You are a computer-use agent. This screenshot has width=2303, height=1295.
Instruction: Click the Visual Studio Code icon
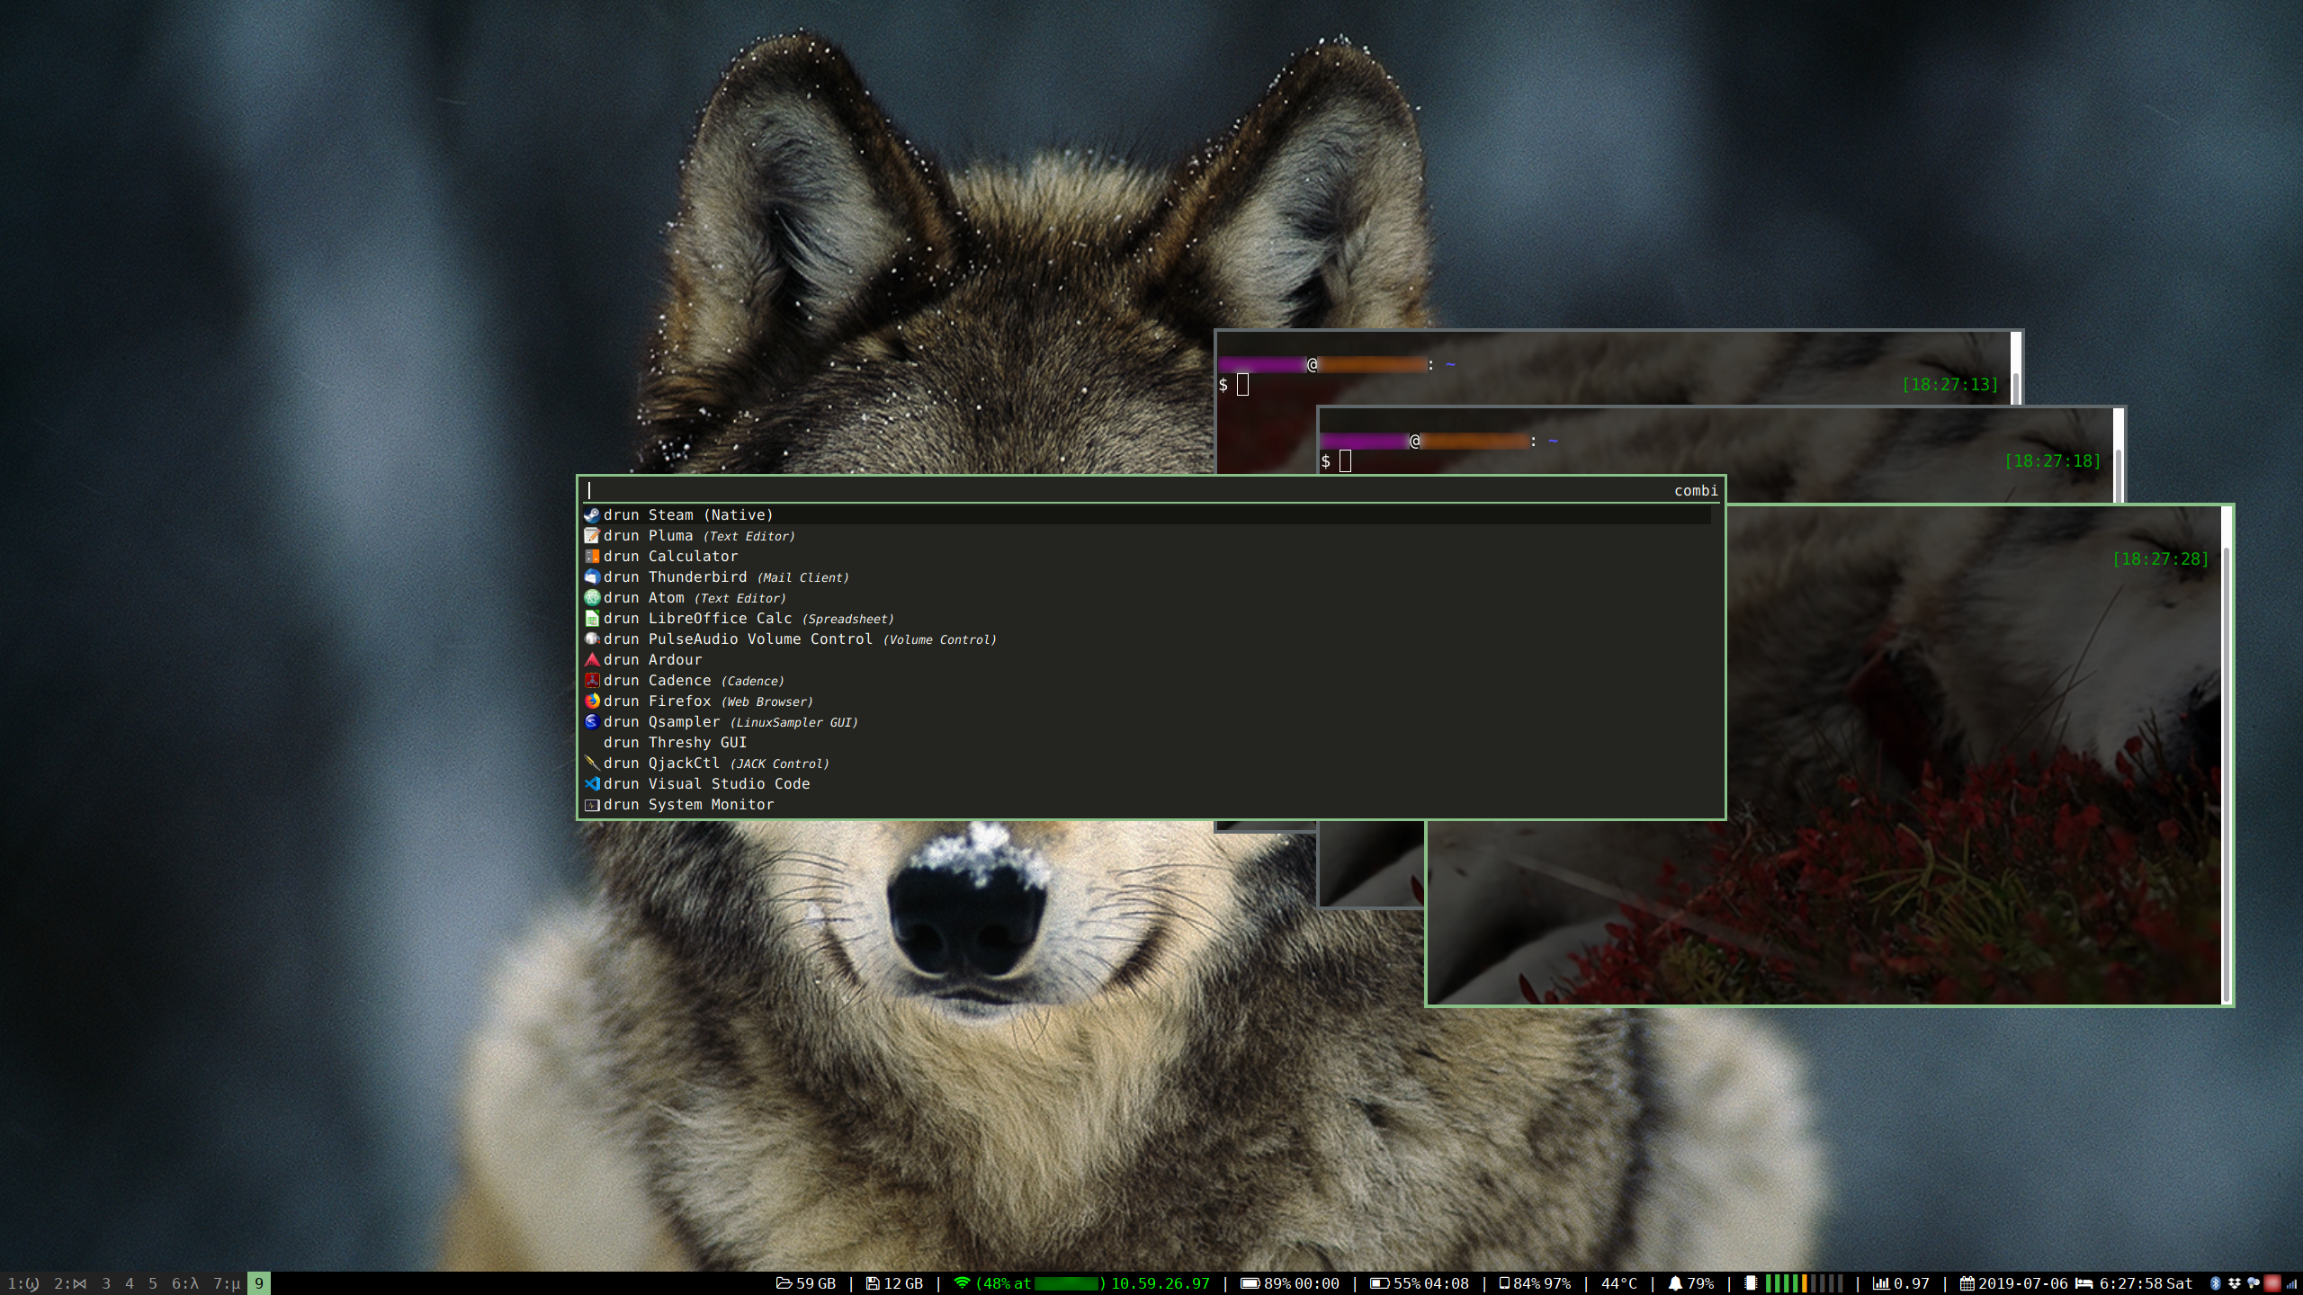point(592,784)
